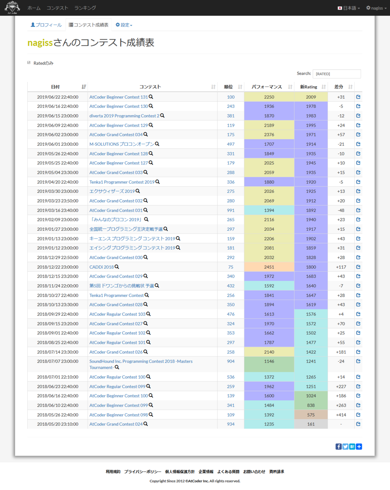
Task: Open the プライバシーポリシー footer link
Action: click(x=143, y=471)
